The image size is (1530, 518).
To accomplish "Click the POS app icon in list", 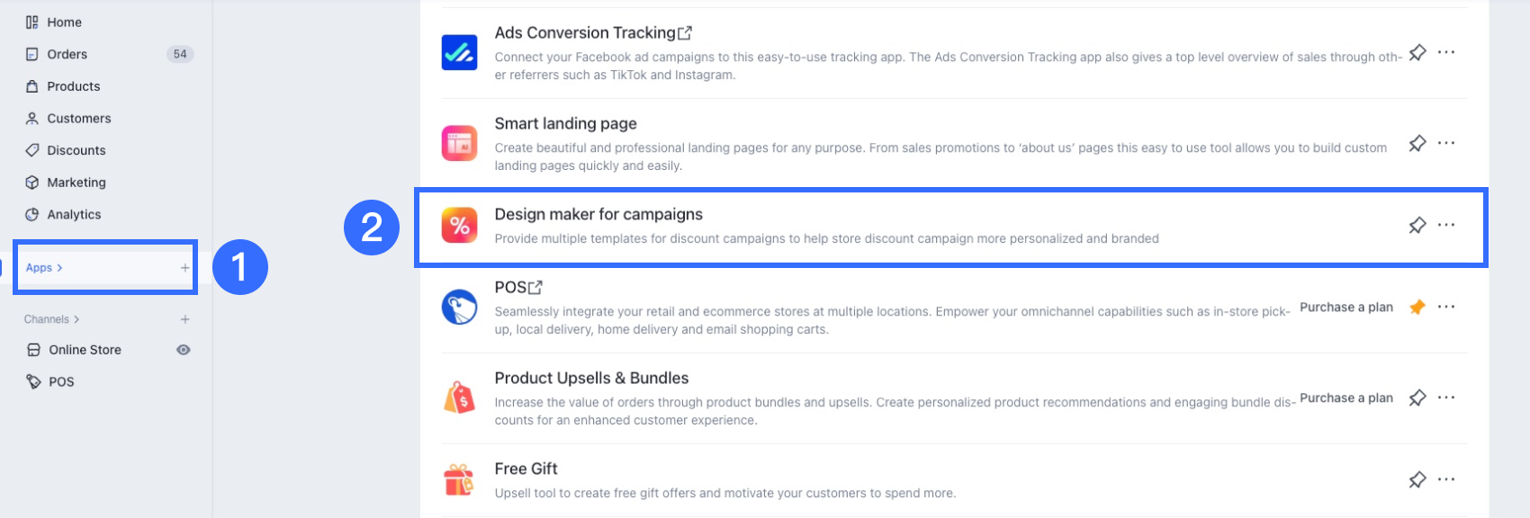I will point(459,307).
